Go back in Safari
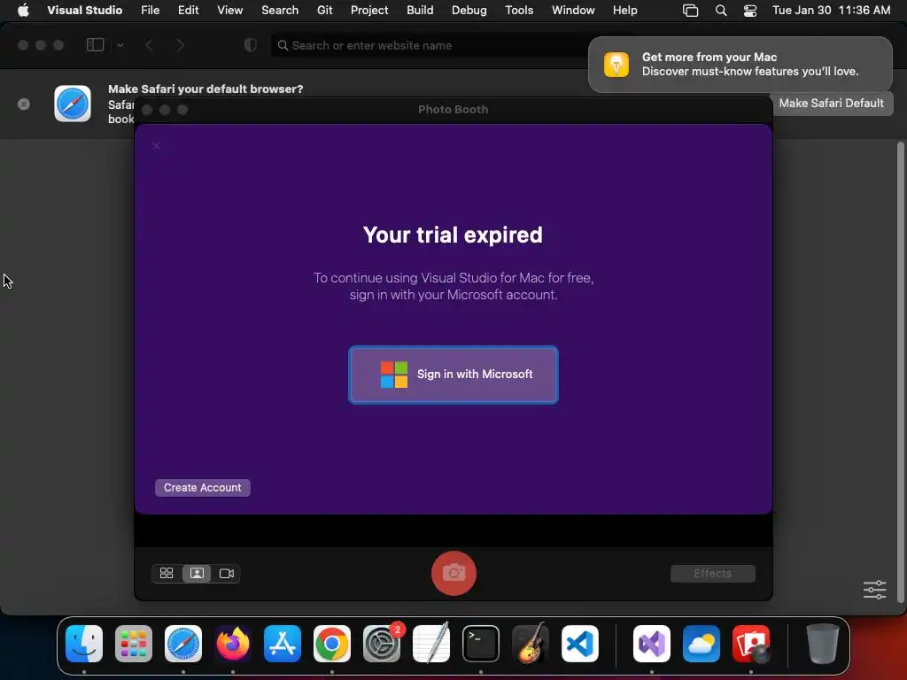This screenshot has width=907, height=680. (149, 45)
